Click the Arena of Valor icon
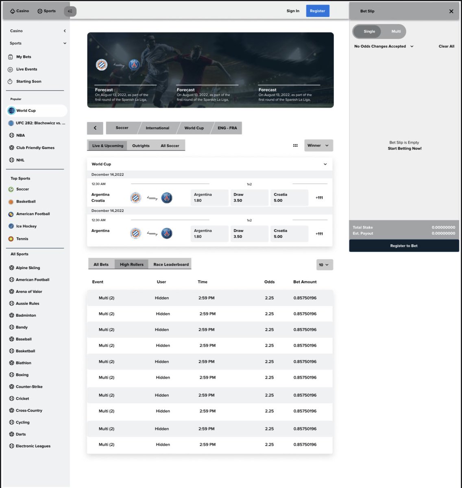This screenshot has width=462, height=488. click(11, 292)
